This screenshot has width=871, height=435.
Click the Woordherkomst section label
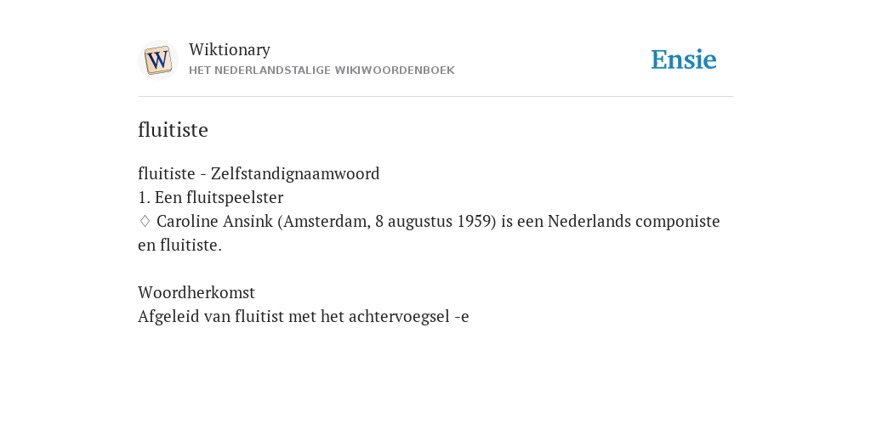tap(196, 292)
